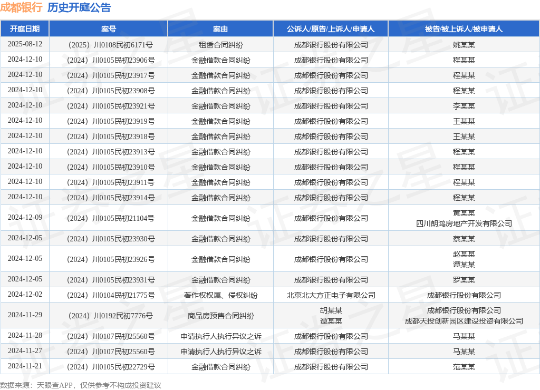The image size is (540, 390).
Task: Select defendant 蔡某某
Action: pos(464,239)
